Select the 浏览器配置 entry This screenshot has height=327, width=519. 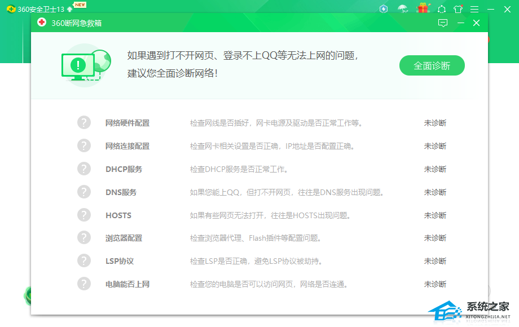(x=124, y=238)
